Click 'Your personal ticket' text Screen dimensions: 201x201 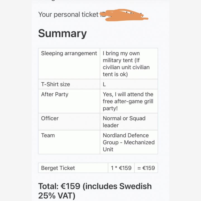pyautogui.click(x=68, y=15)
